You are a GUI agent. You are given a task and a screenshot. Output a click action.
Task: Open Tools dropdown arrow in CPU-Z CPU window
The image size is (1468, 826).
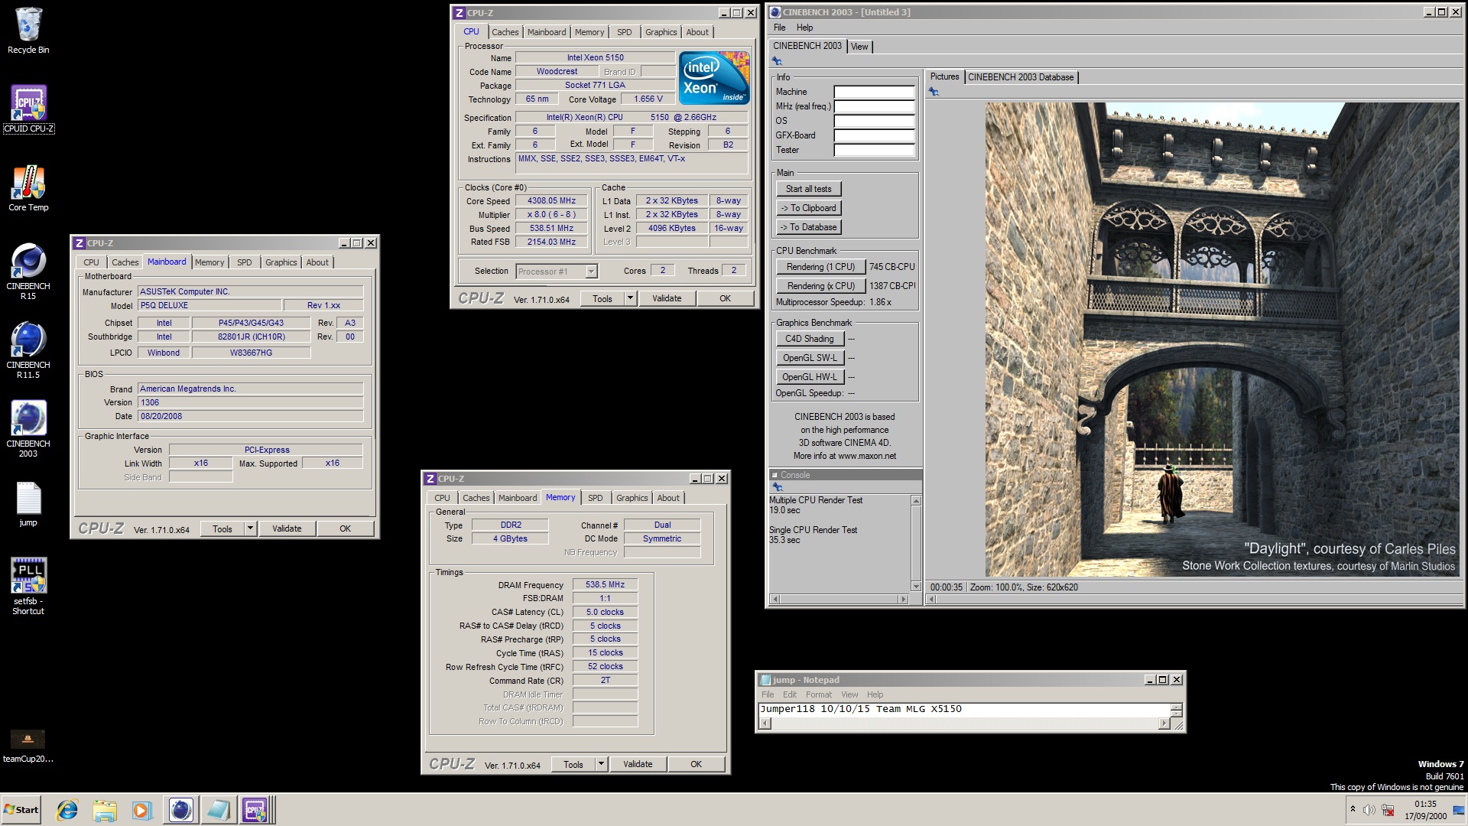tap(631, 298)
